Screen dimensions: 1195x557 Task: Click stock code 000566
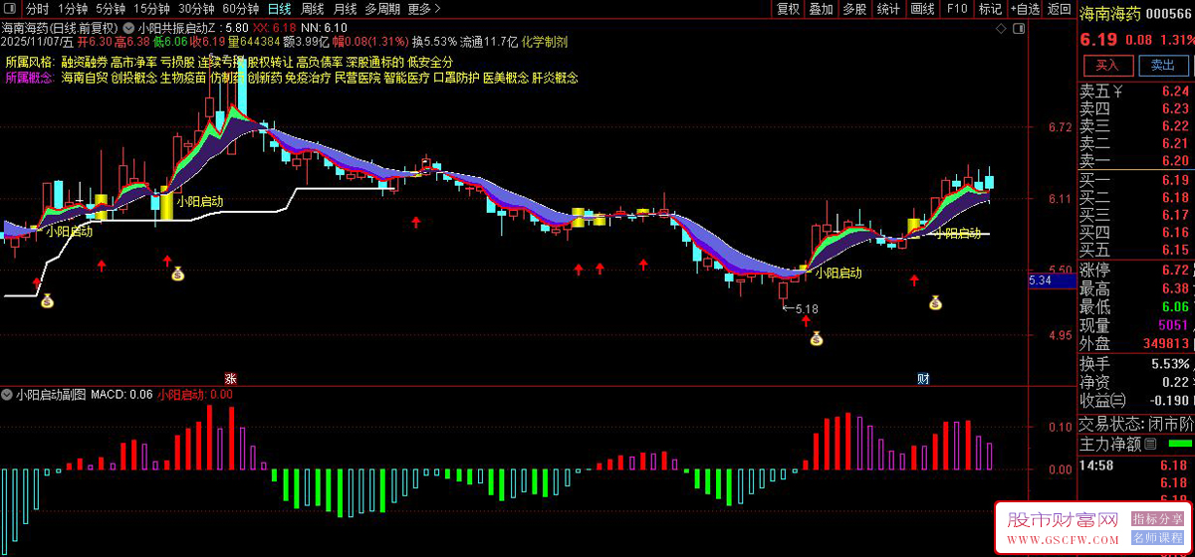pos(1169,14)
